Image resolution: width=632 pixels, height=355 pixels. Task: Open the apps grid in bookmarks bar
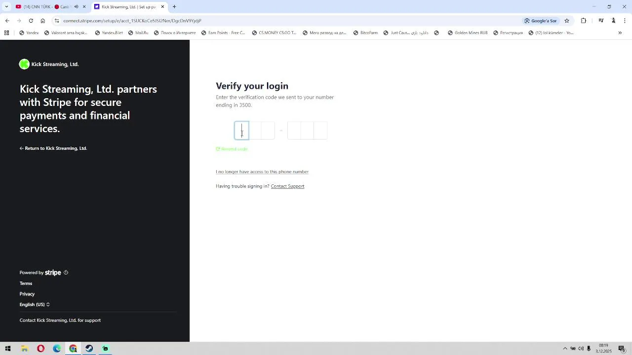click(x=6, y=33)
